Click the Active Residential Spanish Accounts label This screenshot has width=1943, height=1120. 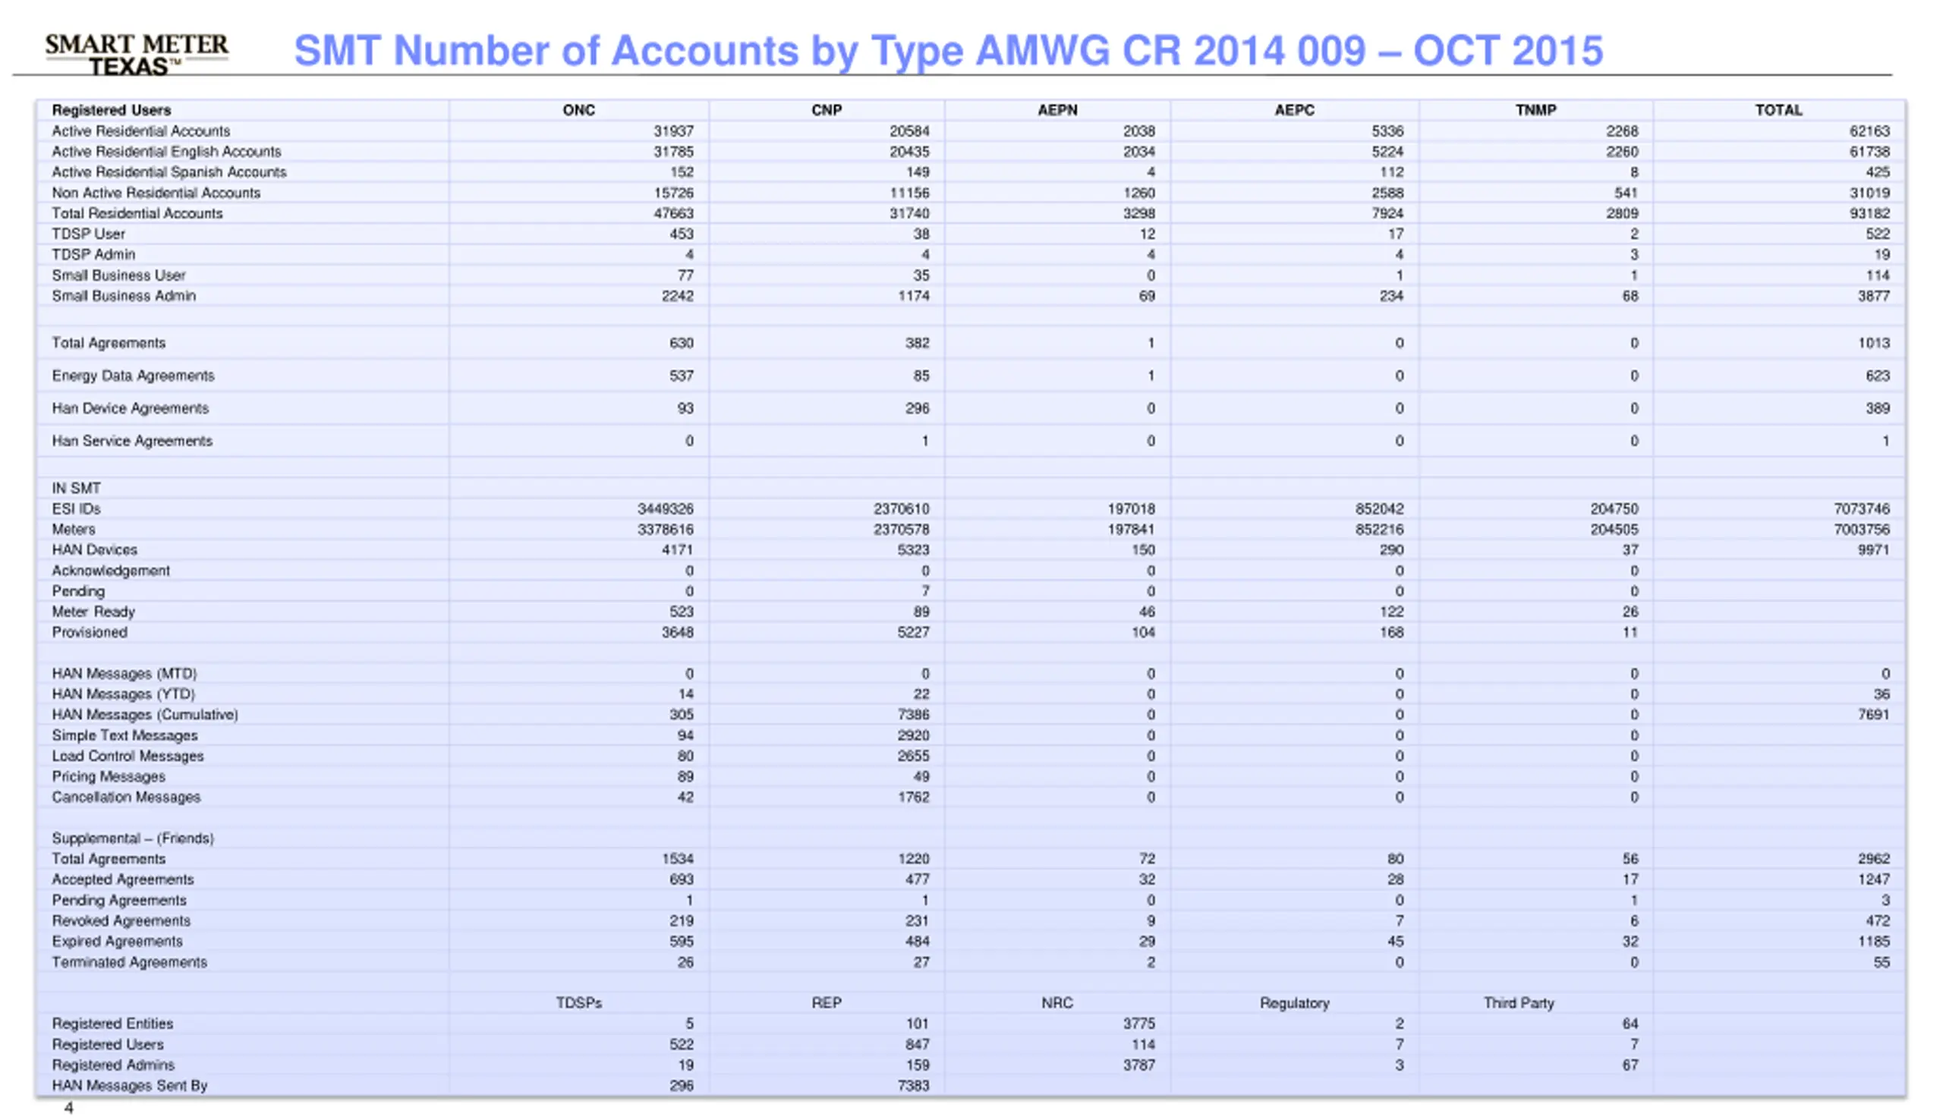coord(169,172)
